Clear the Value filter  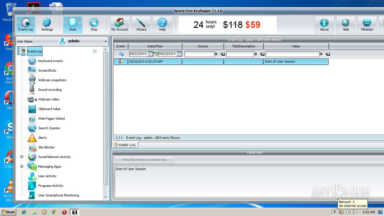click(x=328, y=54)
